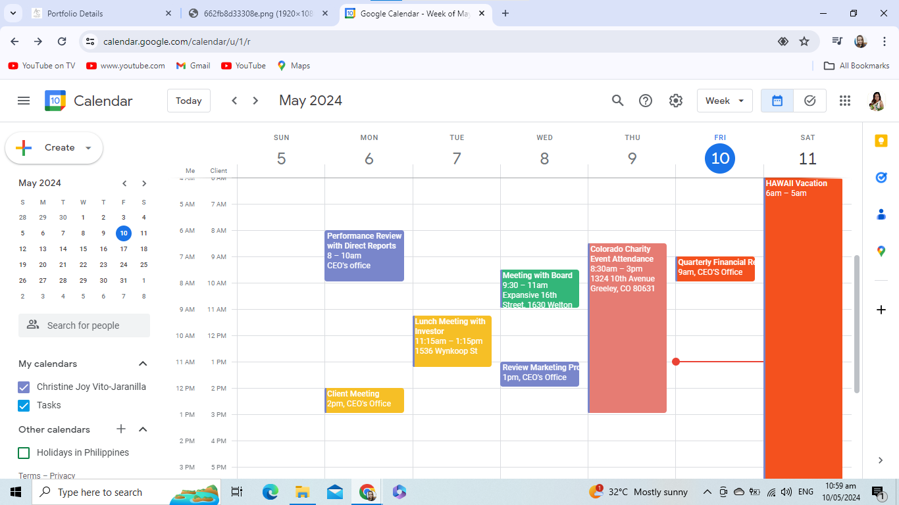
Task: Open Task View on taskbar
Action: (237, 492)
